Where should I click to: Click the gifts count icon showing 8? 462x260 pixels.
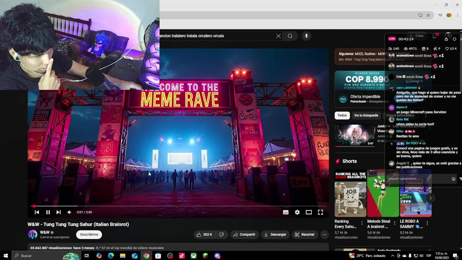coord(424,49)
